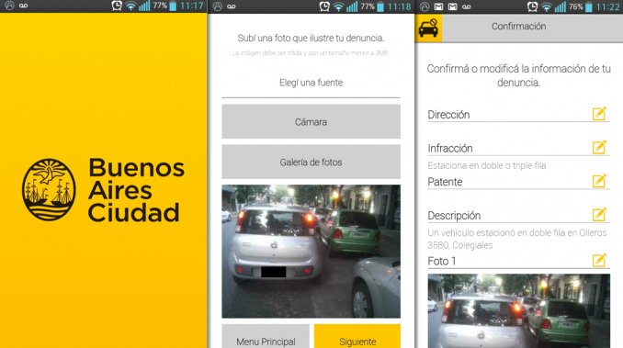Tap the Wi-Fi icon in first status bar
Image resolution: width=623 pixels, height=348 pixels.
point(130,6)
